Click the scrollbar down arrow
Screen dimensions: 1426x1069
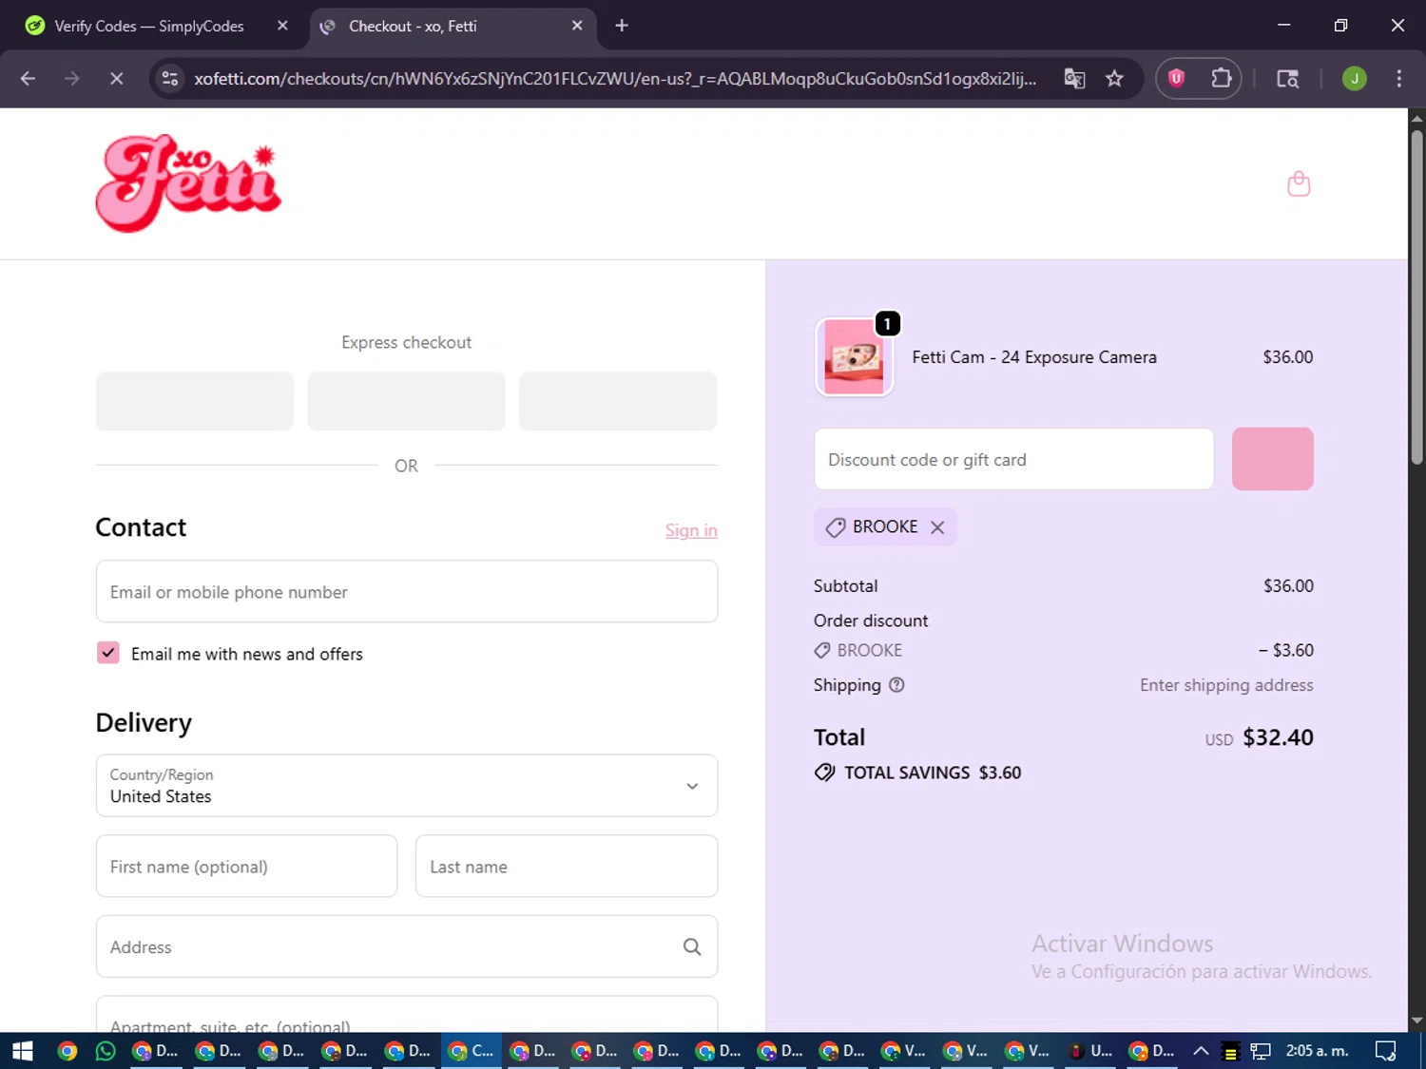tap(1416, 1021)
